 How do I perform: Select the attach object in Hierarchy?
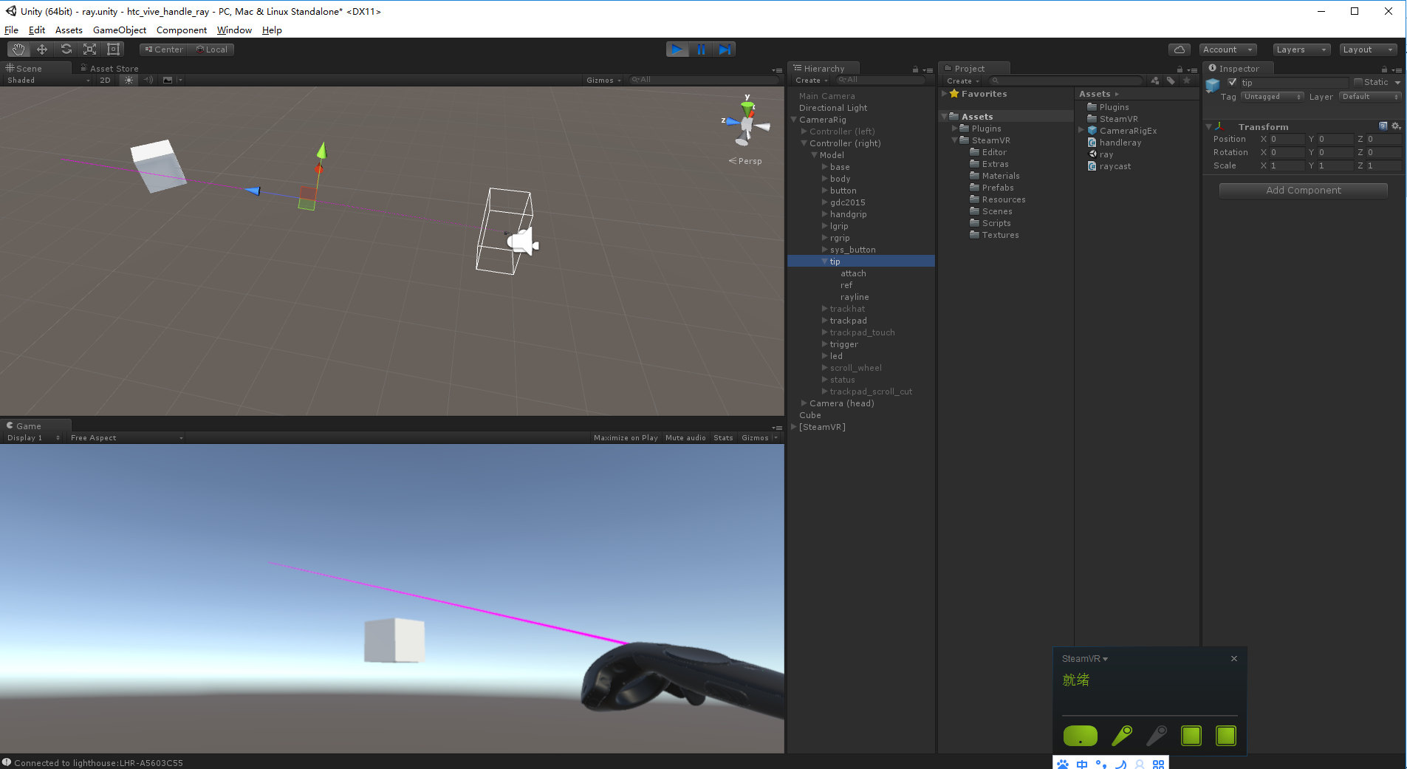(853, 273)
